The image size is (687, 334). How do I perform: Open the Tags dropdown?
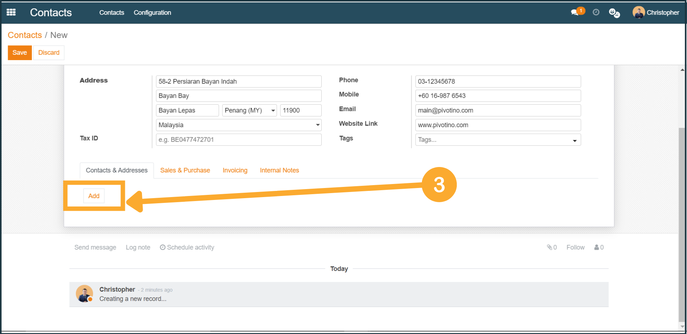(x=574, y=140)
